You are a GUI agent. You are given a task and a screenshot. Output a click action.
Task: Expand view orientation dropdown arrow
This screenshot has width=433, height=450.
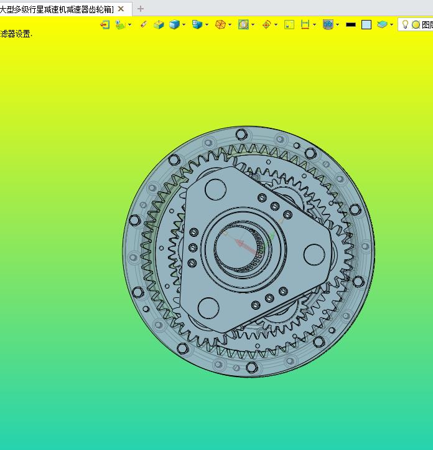[207, 25]
